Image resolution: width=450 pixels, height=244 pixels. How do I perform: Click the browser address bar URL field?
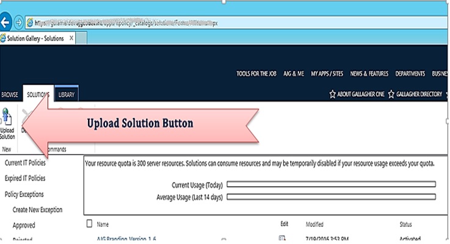(x=235, y=23)
